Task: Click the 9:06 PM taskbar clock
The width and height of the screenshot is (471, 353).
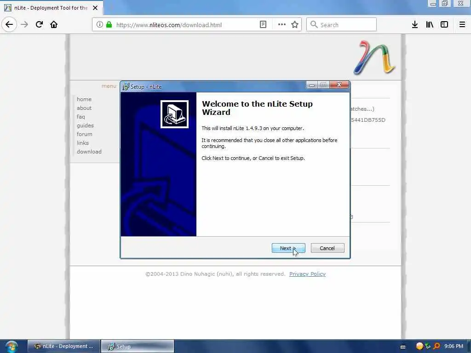Action: click(x=454, y=346)
